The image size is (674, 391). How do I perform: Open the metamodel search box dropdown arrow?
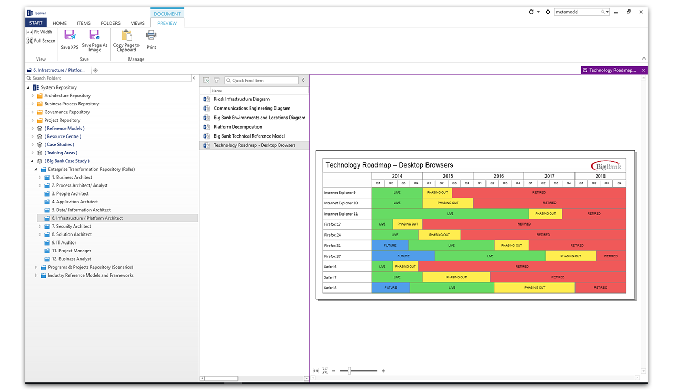608,12
